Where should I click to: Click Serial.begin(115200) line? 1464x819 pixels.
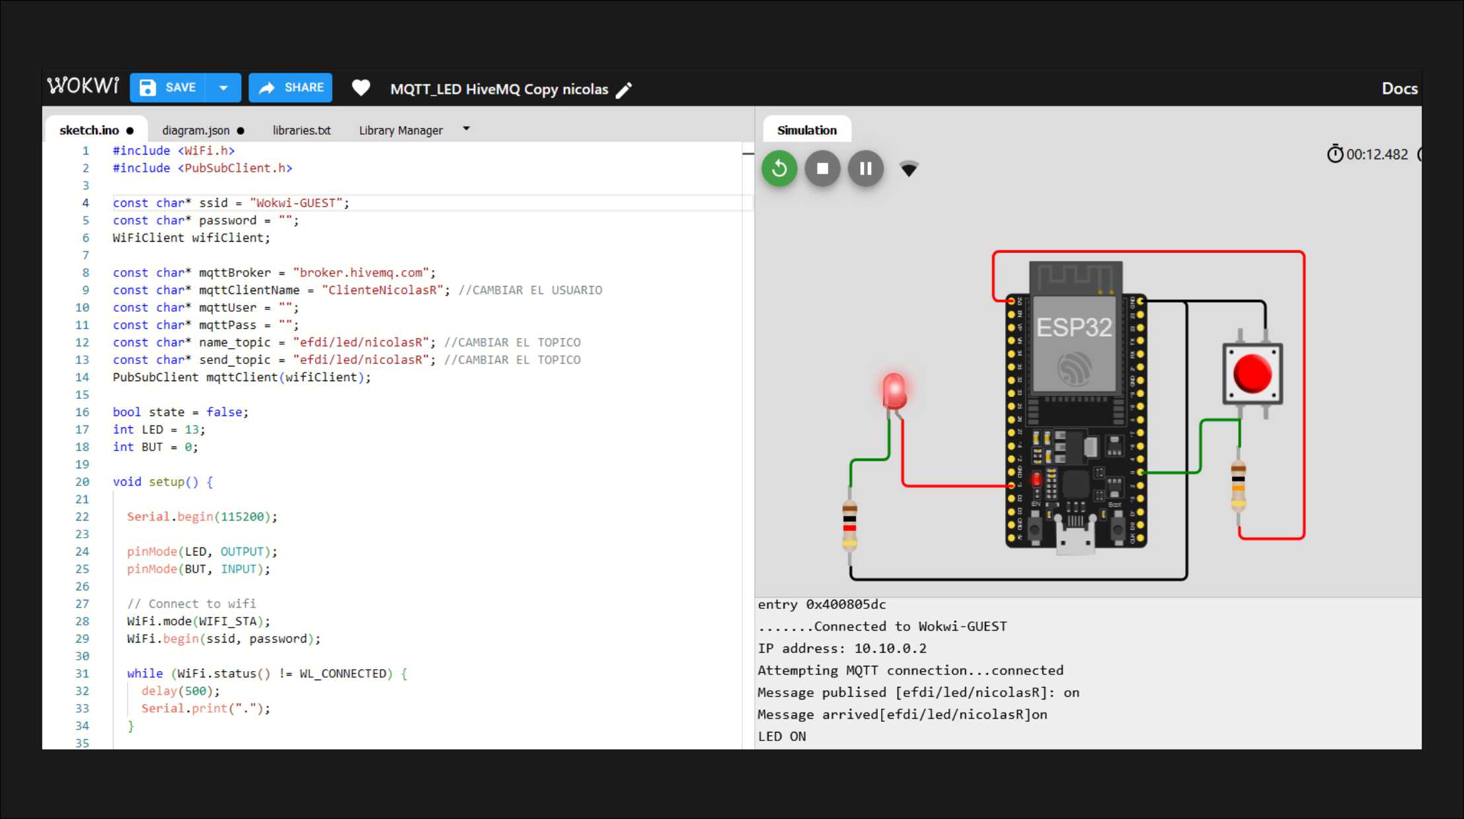(x=202, y=516)
